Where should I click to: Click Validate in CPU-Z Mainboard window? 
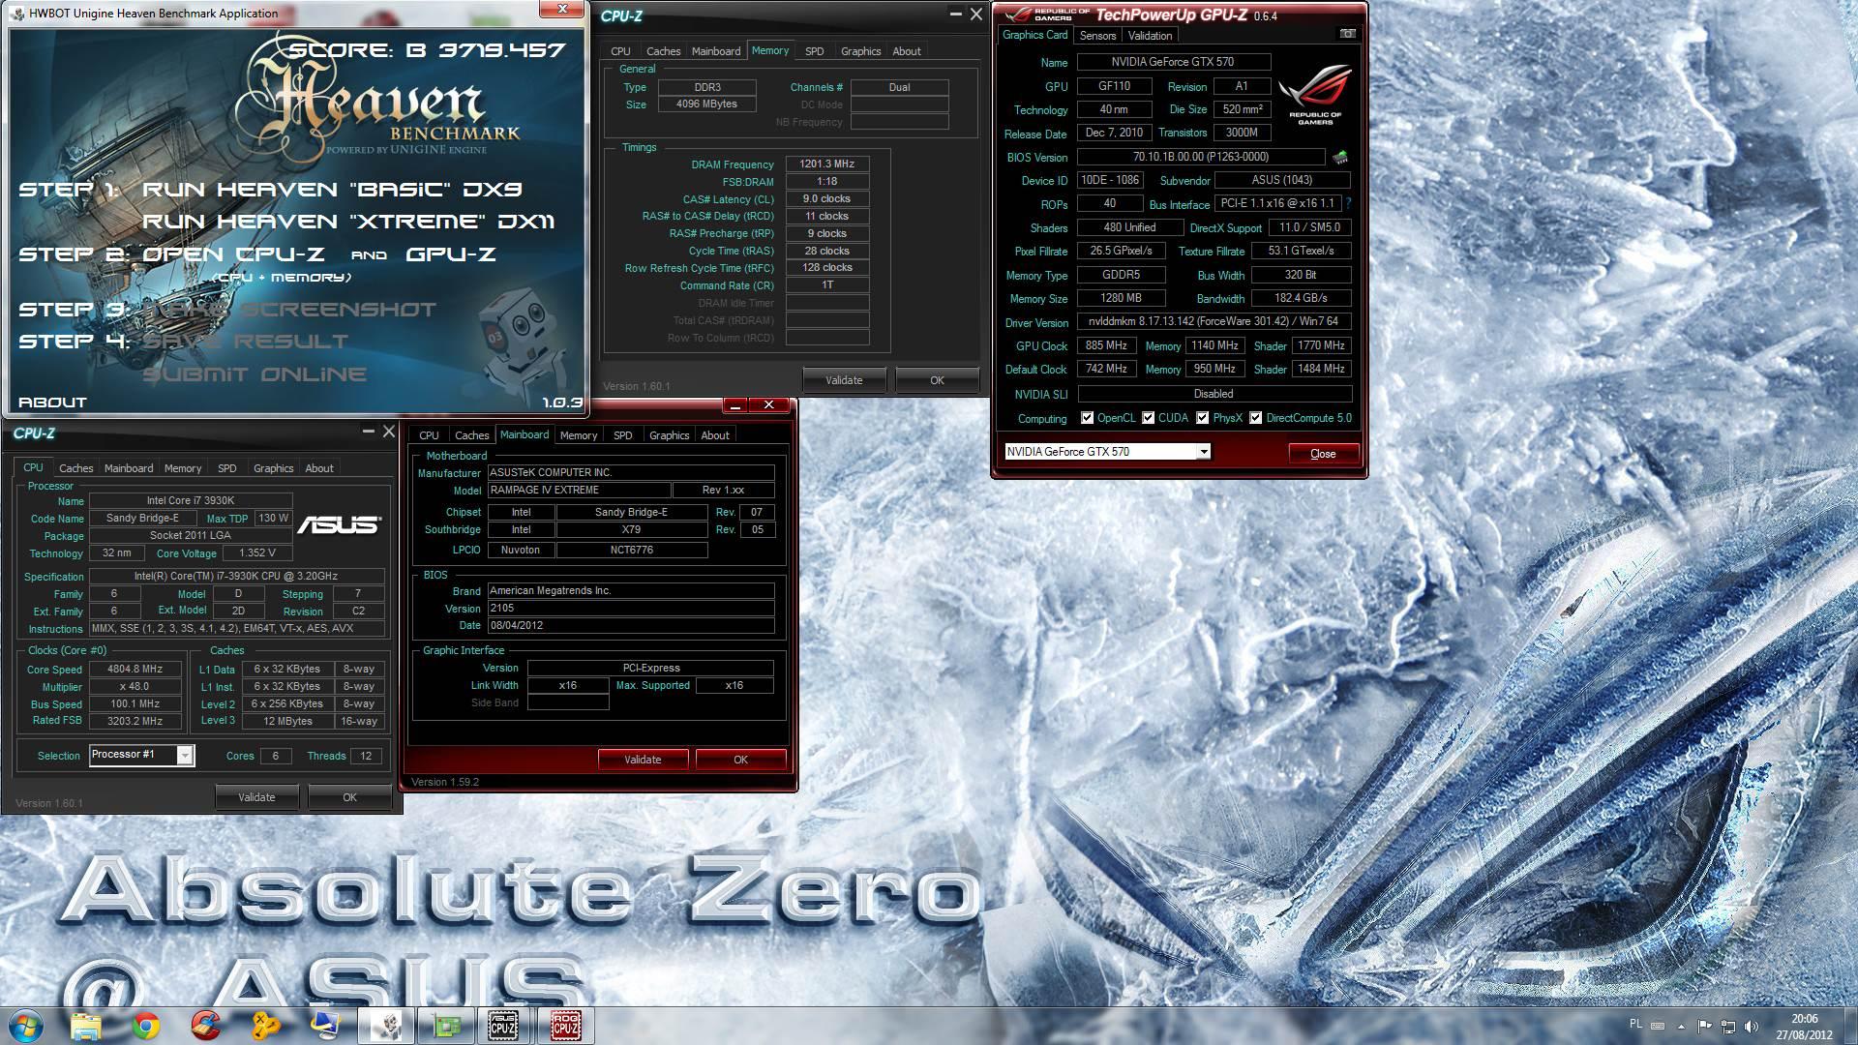tap(643, 760)
